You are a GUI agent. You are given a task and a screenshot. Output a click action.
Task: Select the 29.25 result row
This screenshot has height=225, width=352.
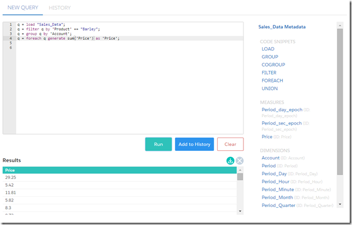click(x=119, y=177)
